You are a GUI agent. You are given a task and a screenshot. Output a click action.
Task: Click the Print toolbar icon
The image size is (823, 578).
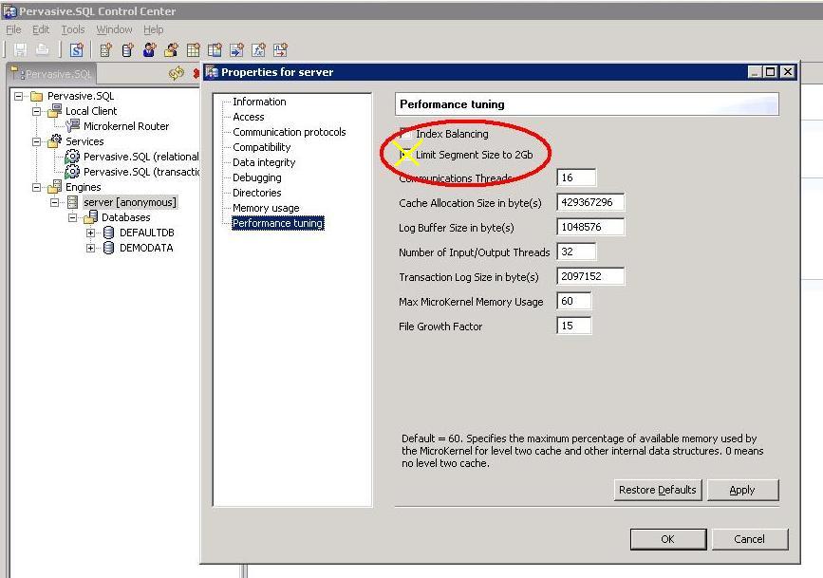click(x=42, y=50)
